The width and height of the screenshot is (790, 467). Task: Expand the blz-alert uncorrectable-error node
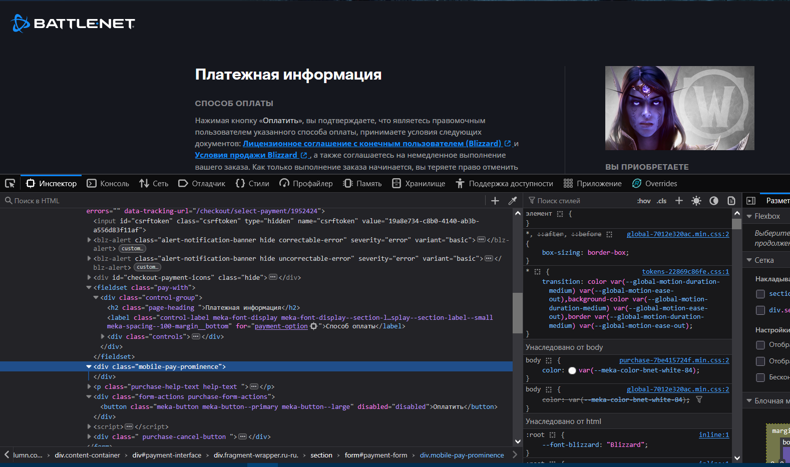[89, 258]
